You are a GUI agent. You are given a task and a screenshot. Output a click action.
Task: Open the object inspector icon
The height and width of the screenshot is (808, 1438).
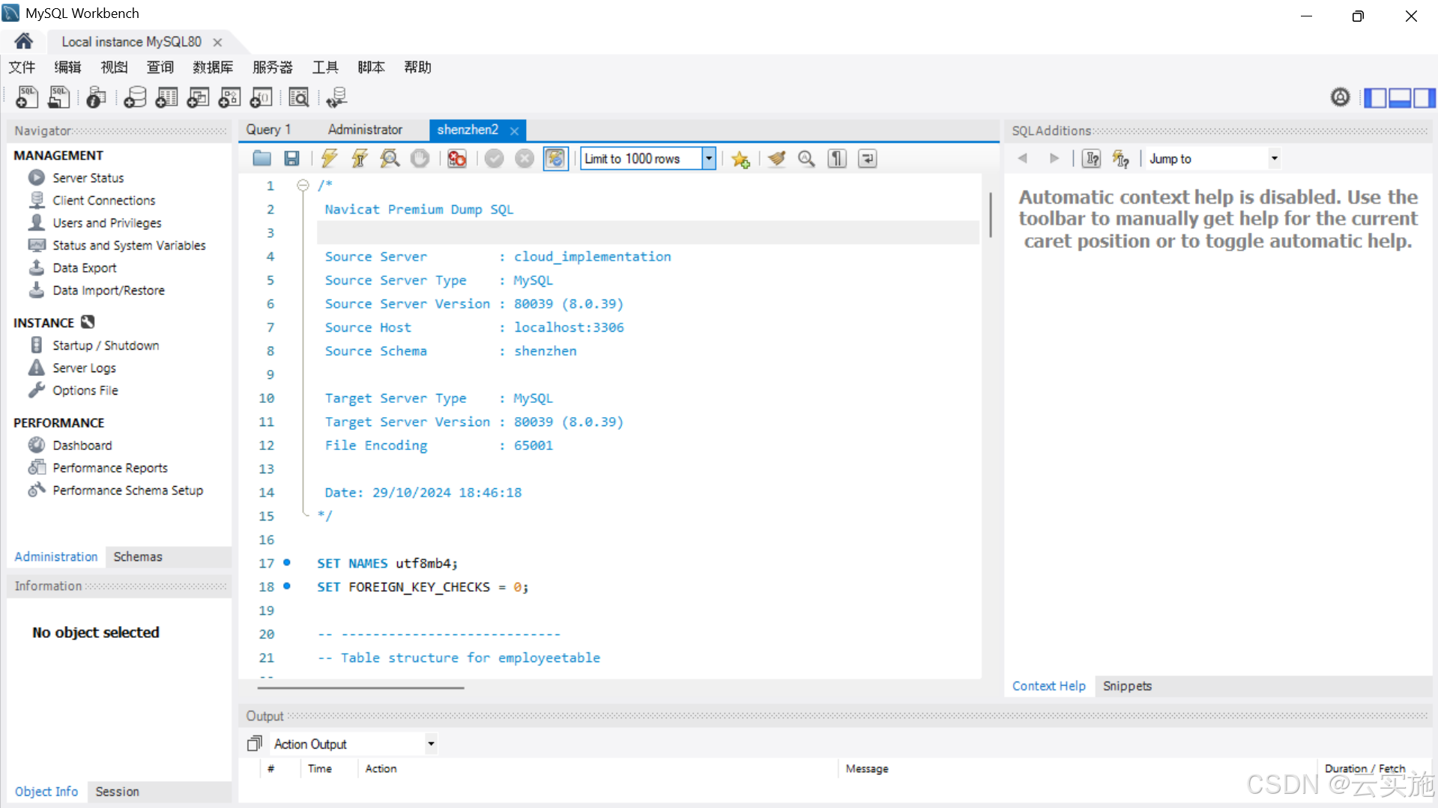tap(96, 97)
